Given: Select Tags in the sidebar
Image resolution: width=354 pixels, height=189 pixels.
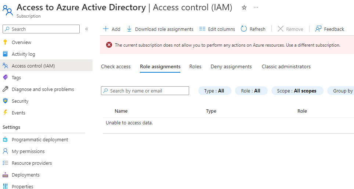Looking at the screenshot, I should pyautogui.click(x=16, y=77).
